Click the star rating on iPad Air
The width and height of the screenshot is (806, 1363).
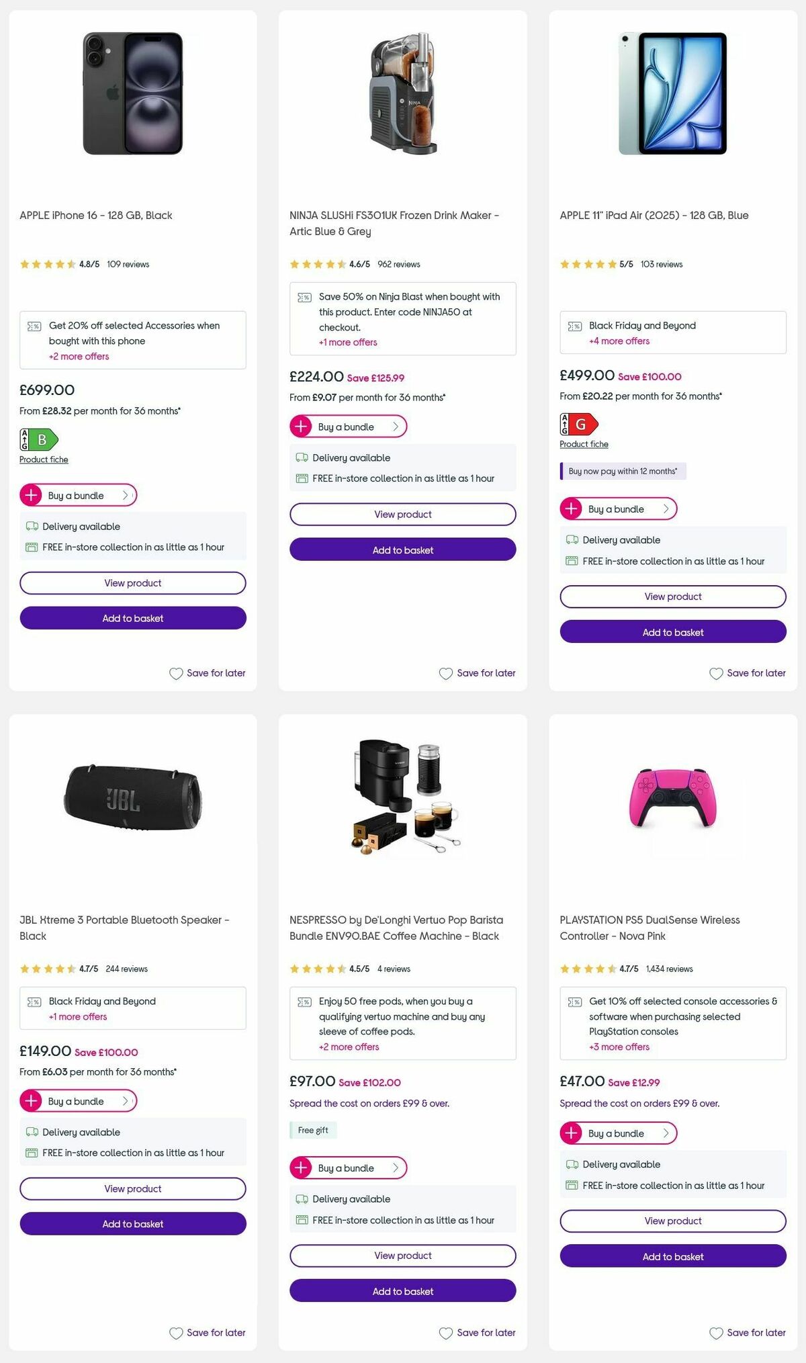[x=588, y=264]
